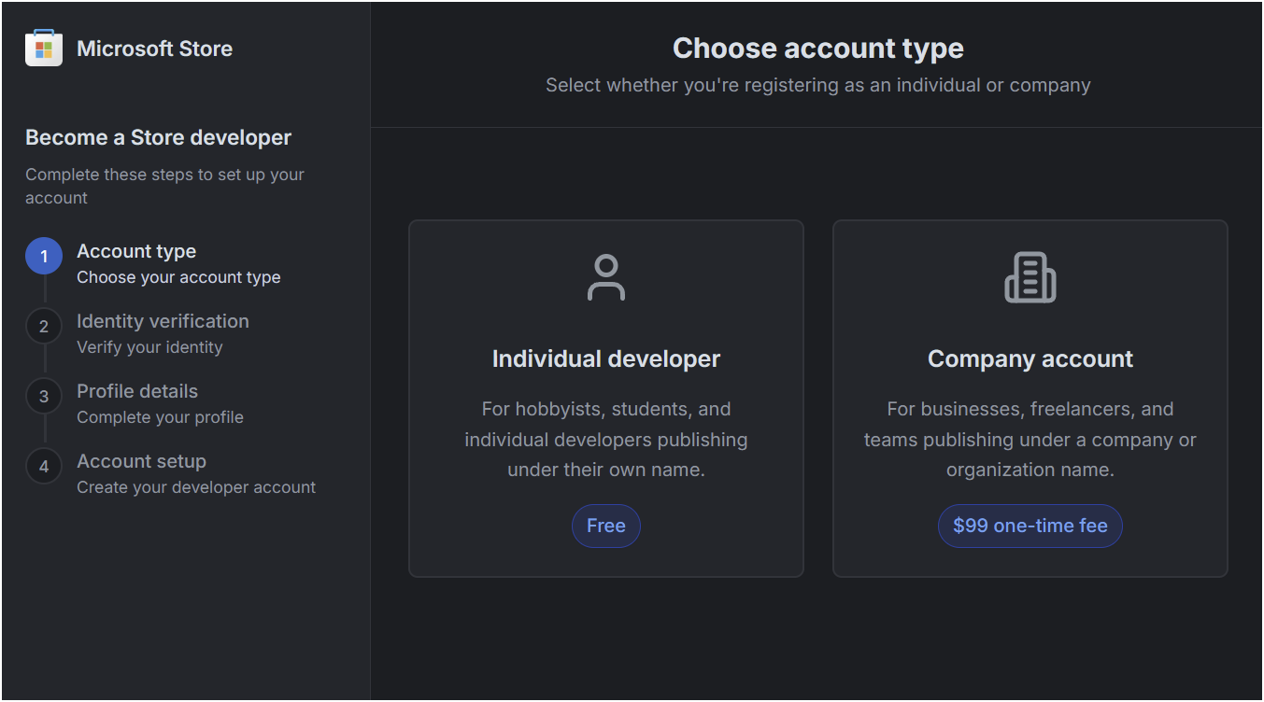Screen dimensions: 1264x702
Task: Open the Identity verification step label
Action: [x=163, y=321]
